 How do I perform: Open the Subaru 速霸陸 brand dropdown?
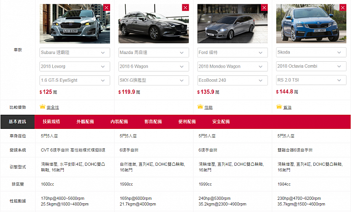75,53
